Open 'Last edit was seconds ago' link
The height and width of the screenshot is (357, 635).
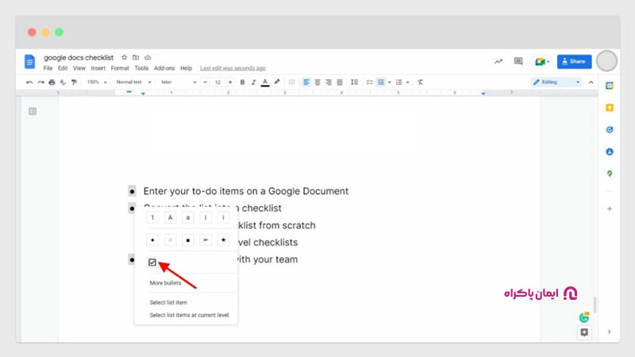click(x=233, y=68)
